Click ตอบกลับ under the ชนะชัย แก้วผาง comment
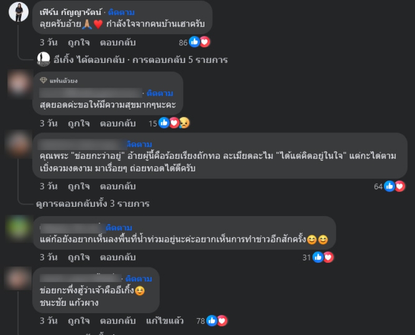 point(118,320)
